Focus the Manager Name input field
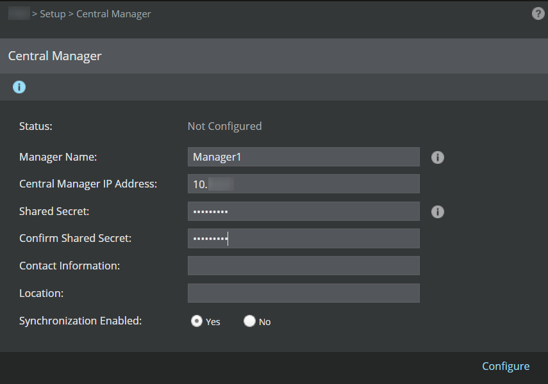The height and width of the screenshot is (384, 548). (304, 157)
